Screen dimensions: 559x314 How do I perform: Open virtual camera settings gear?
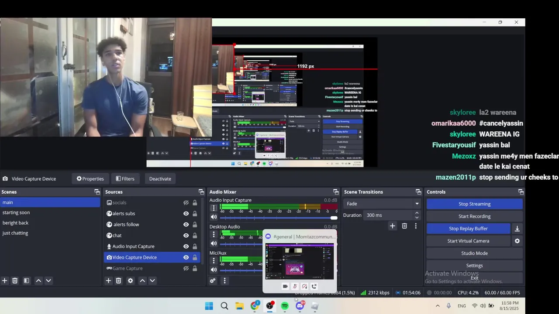(517, 241)
